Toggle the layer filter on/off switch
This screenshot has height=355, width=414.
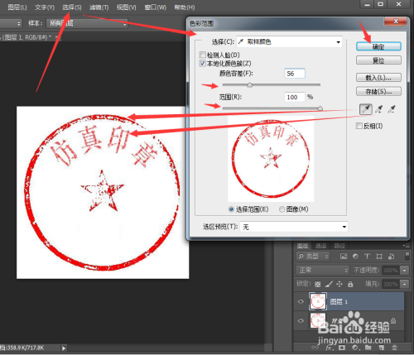(x=407, y=256)
